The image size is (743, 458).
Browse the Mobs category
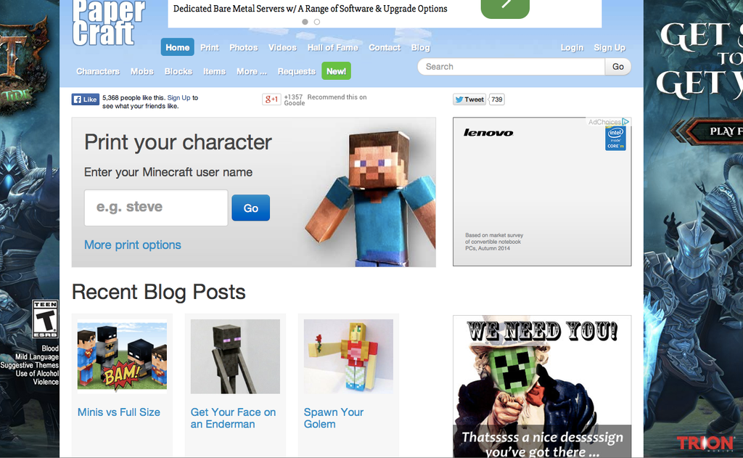coord(142,71)
